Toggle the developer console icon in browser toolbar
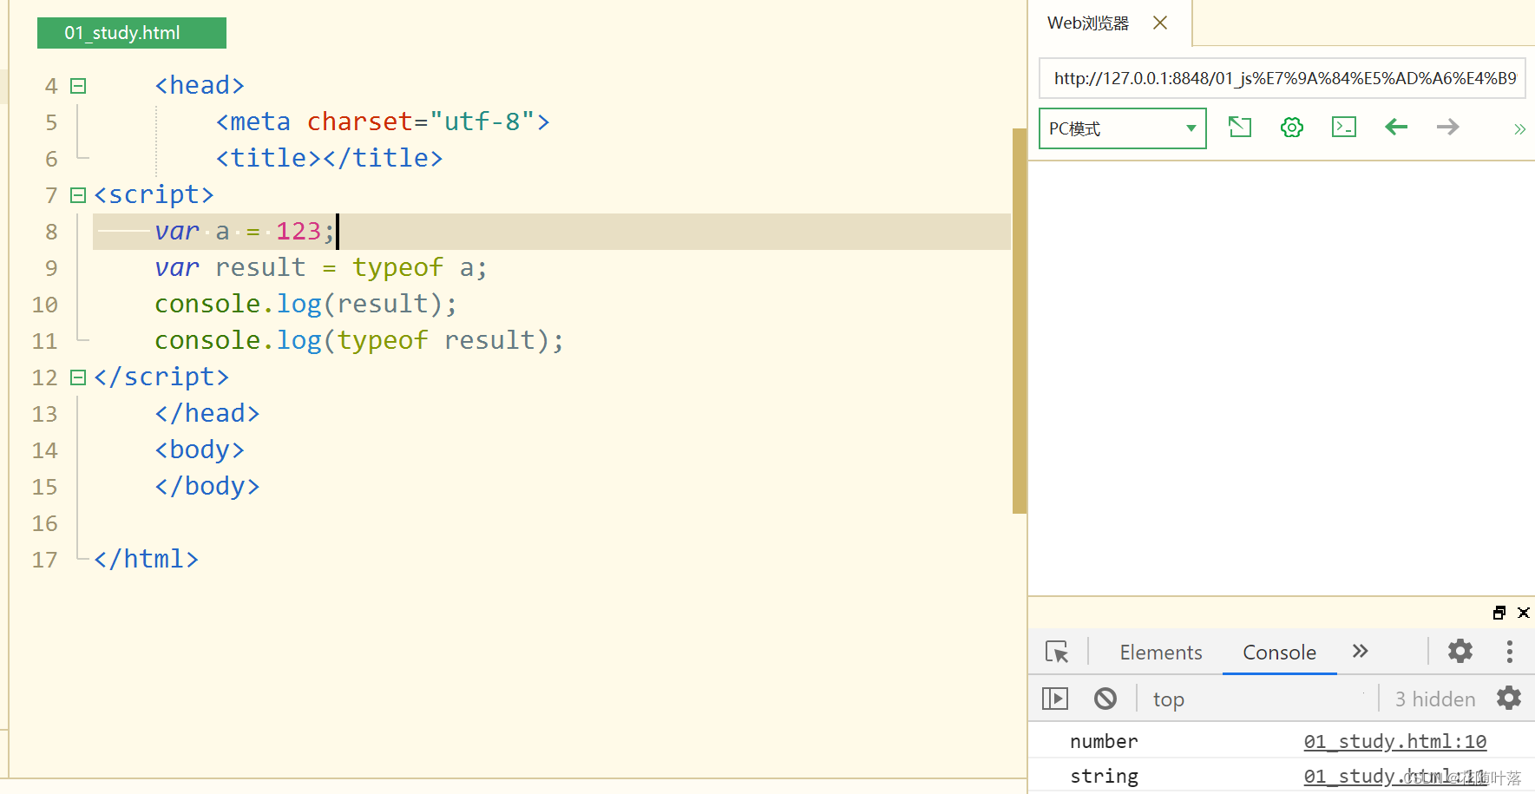 [1344, 128]
